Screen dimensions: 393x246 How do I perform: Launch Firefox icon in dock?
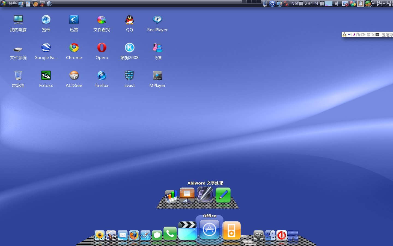coord(134,236)
